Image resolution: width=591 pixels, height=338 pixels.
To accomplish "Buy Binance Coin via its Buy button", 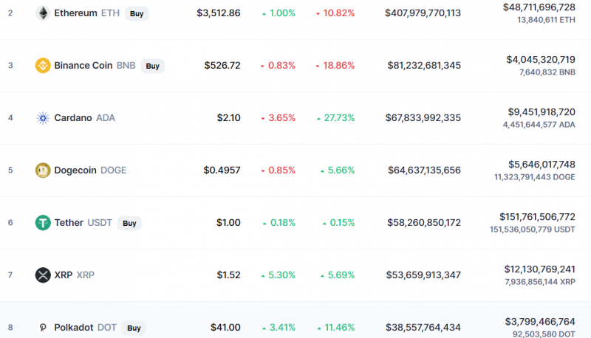I will click(153, 66).
